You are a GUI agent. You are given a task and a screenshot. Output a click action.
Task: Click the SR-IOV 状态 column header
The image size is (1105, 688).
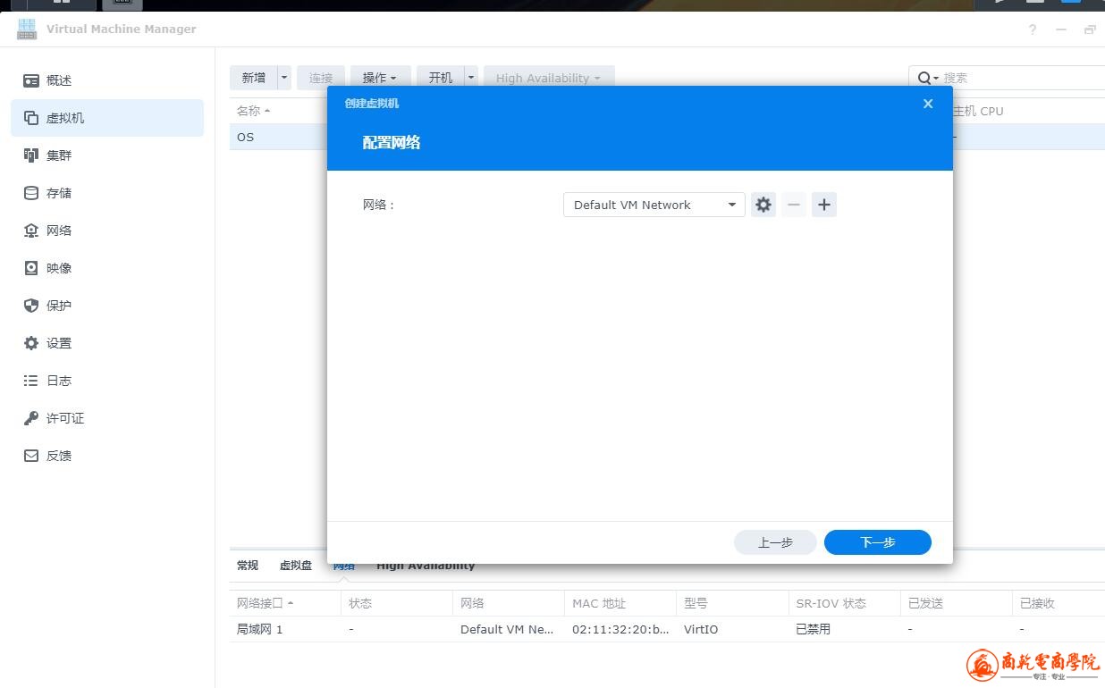(x=844, y=603)
